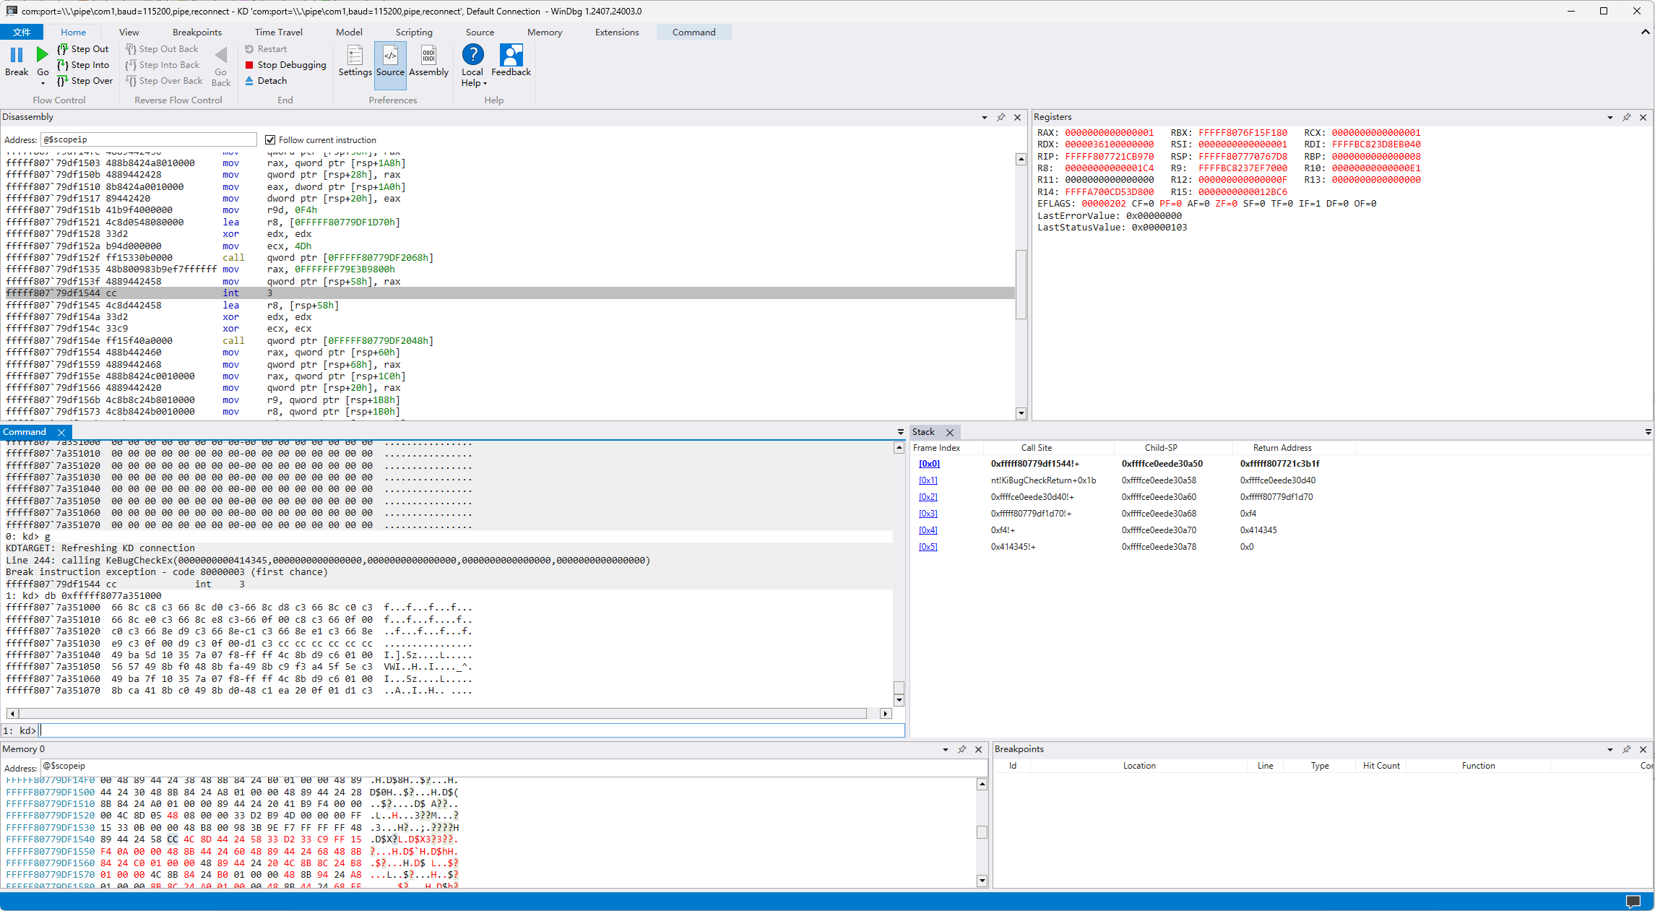Open stack frame [0x1] link
This screenshot has width=1655, height=911.
[x=928, y=480]
